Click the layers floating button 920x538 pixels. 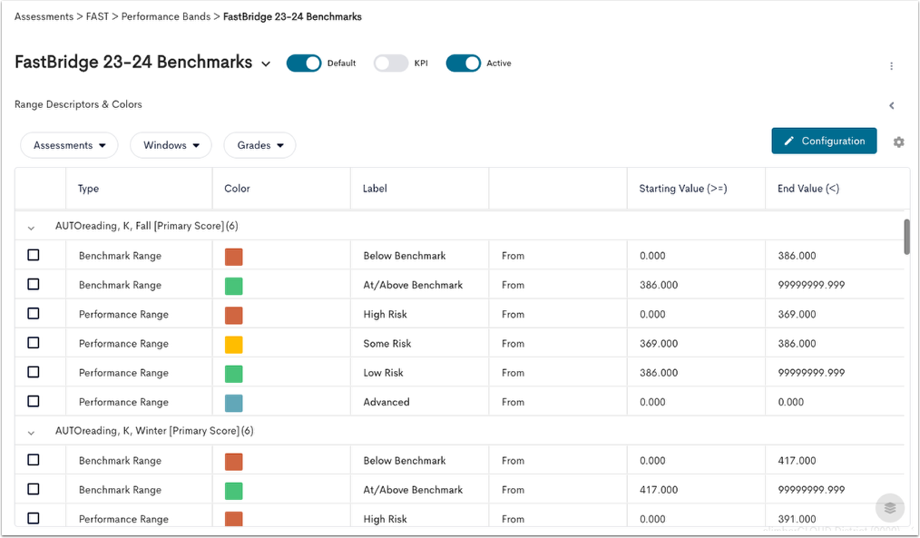click(890, 507)
